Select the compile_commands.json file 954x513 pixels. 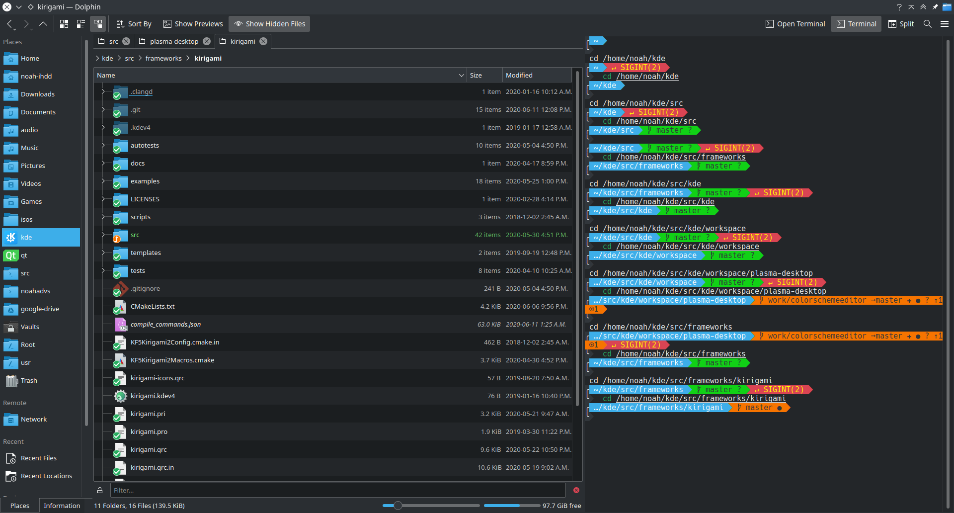(165, 324)
